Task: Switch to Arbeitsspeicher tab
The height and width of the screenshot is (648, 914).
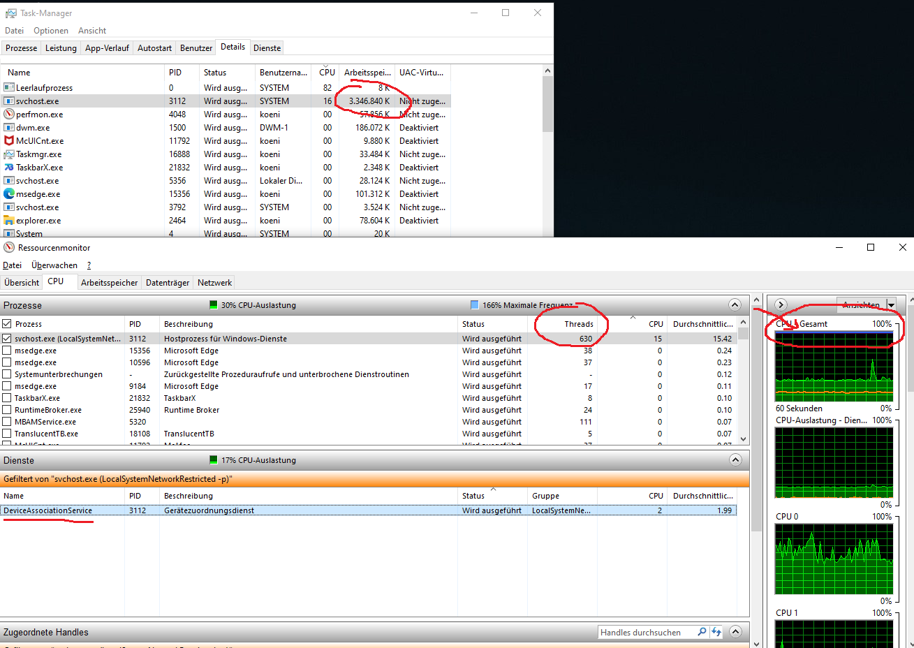Action: pyautogui.click(x=109, y=283)
